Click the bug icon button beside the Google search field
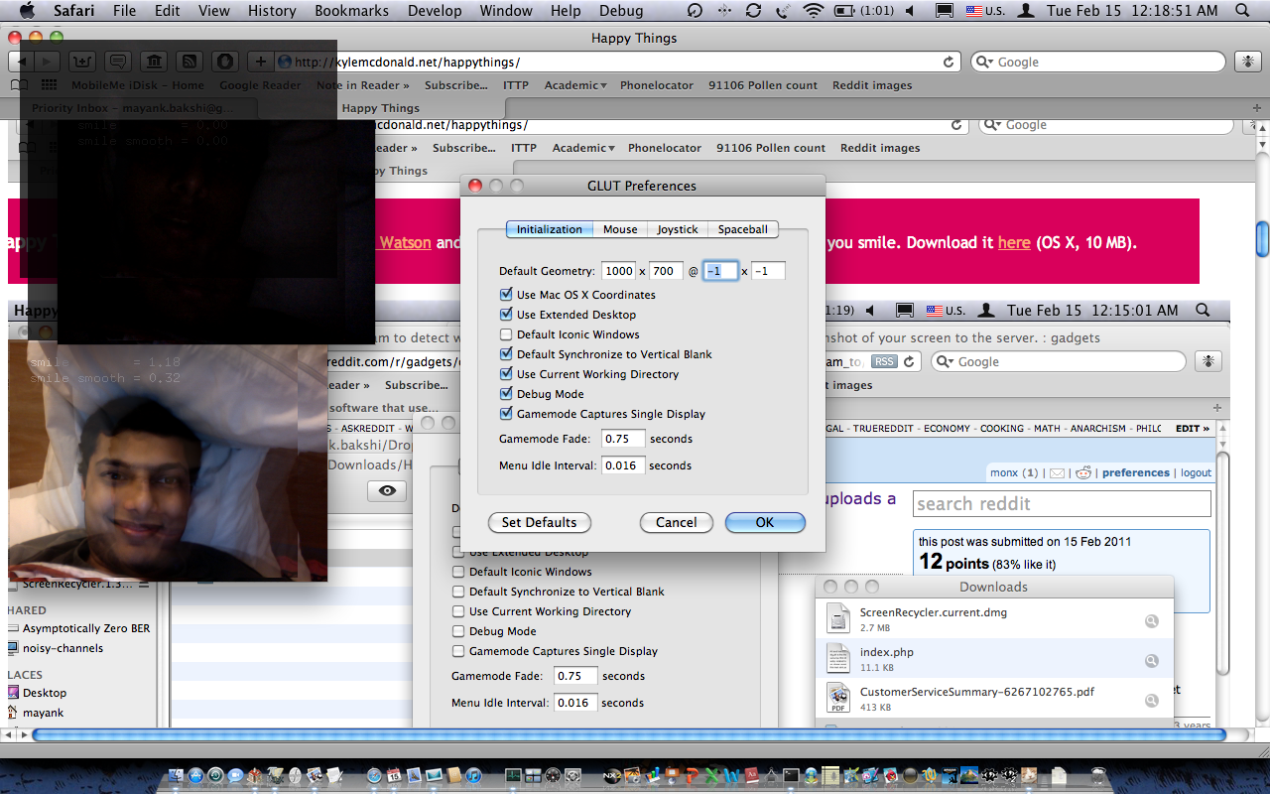This screenshot has height=794, width=1270. point(1246,62)
